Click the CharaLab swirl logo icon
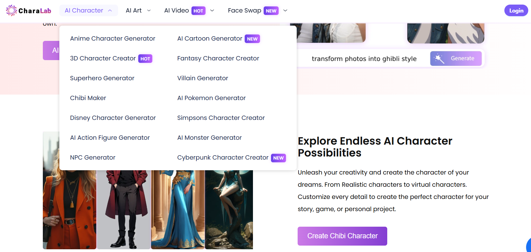This screenshot has width=531, height=252. point(11,10)
